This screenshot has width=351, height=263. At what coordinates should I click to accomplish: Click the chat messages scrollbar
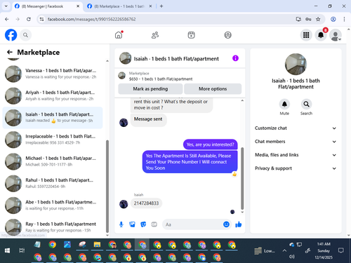tap(242, 178)
